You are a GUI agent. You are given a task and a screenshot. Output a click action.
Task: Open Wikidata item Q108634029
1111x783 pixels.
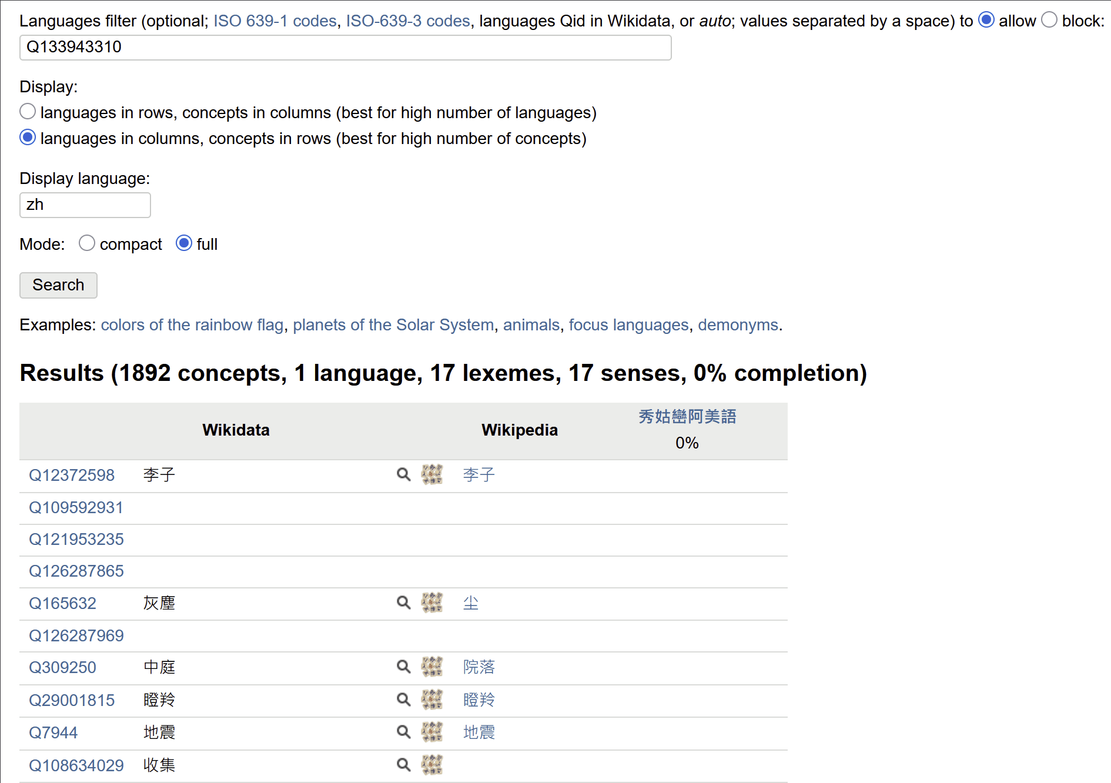tap(76, 765)
